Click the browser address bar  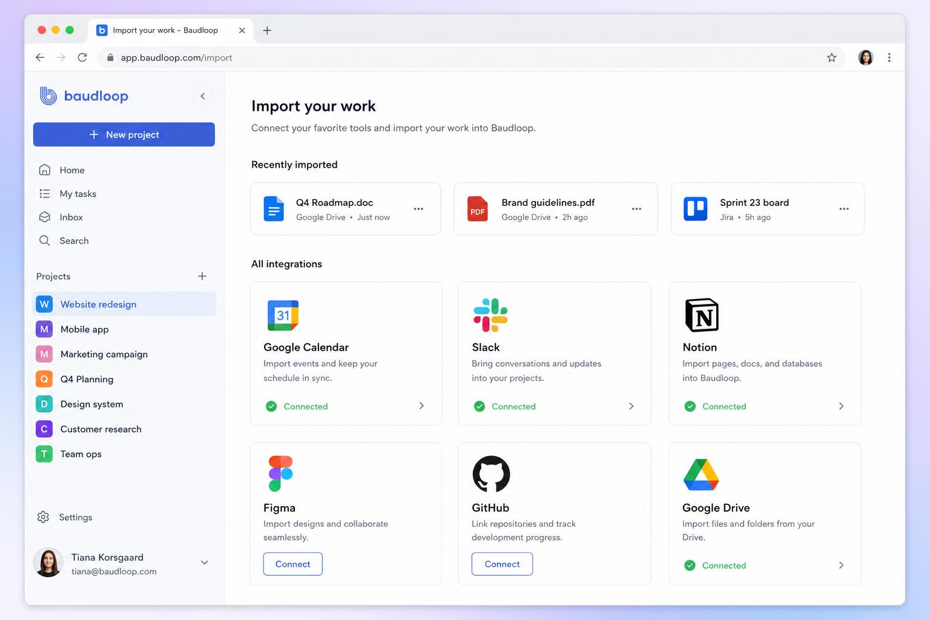coord(472,58)
